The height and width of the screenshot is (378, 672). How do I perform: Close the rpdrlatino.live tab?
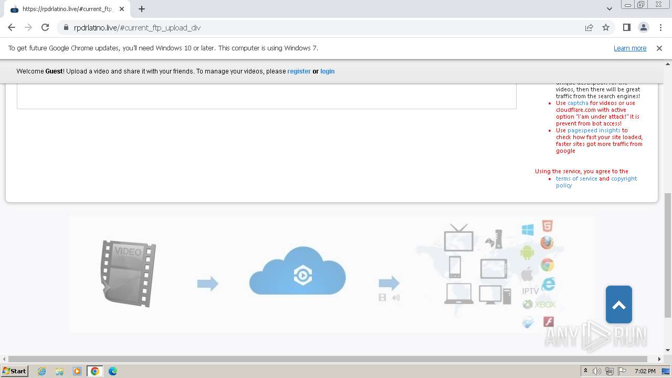[122, 9]
